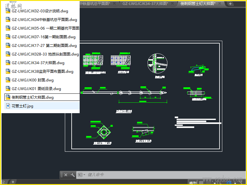Select file name GZ-LWGJCJK04中铁基坑总平面图.dwg

(44, 20)
